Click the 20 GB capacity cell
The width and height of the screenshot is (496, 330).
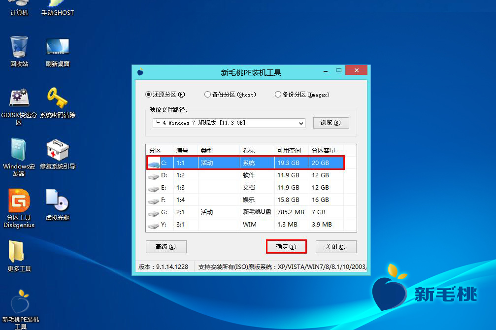pos(321,163)
